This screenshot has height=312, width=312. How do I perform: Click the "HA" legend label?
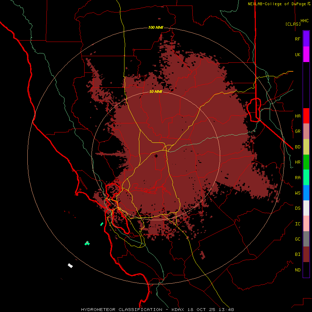tap(297, 116)
